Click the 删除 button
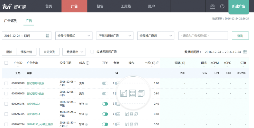Screen dimensions: 254x128 click(x=9, y=52)
